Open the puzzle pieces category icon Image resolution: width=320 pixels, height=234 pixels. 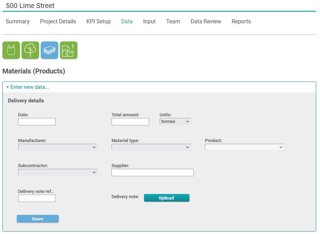pos(69,50)
